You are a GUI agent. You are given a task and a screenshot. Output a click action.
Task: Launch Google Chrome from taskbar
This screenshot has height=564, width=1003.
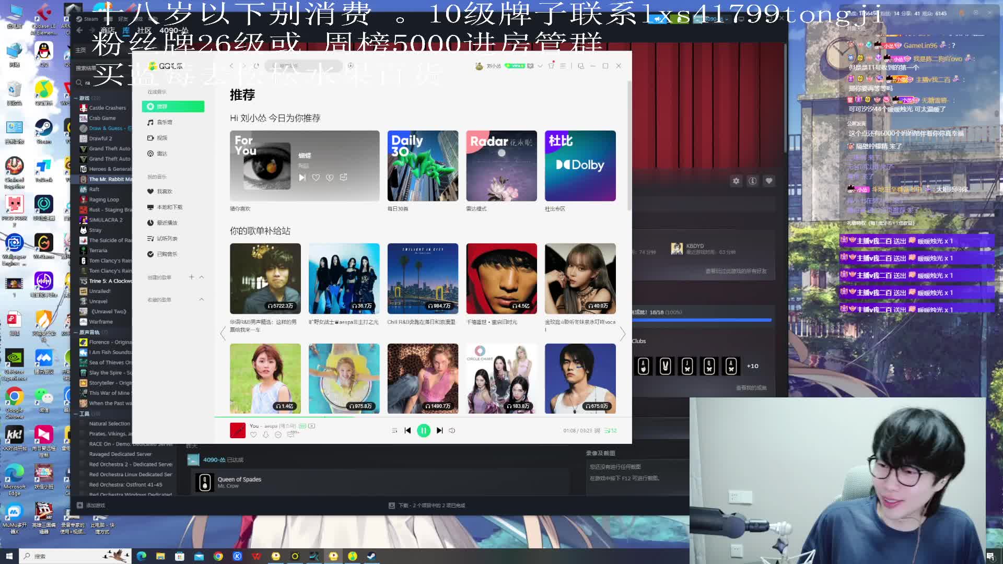point(218,556)
